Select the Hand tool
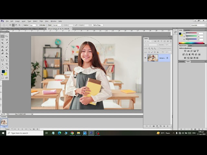 pos(3,67)
